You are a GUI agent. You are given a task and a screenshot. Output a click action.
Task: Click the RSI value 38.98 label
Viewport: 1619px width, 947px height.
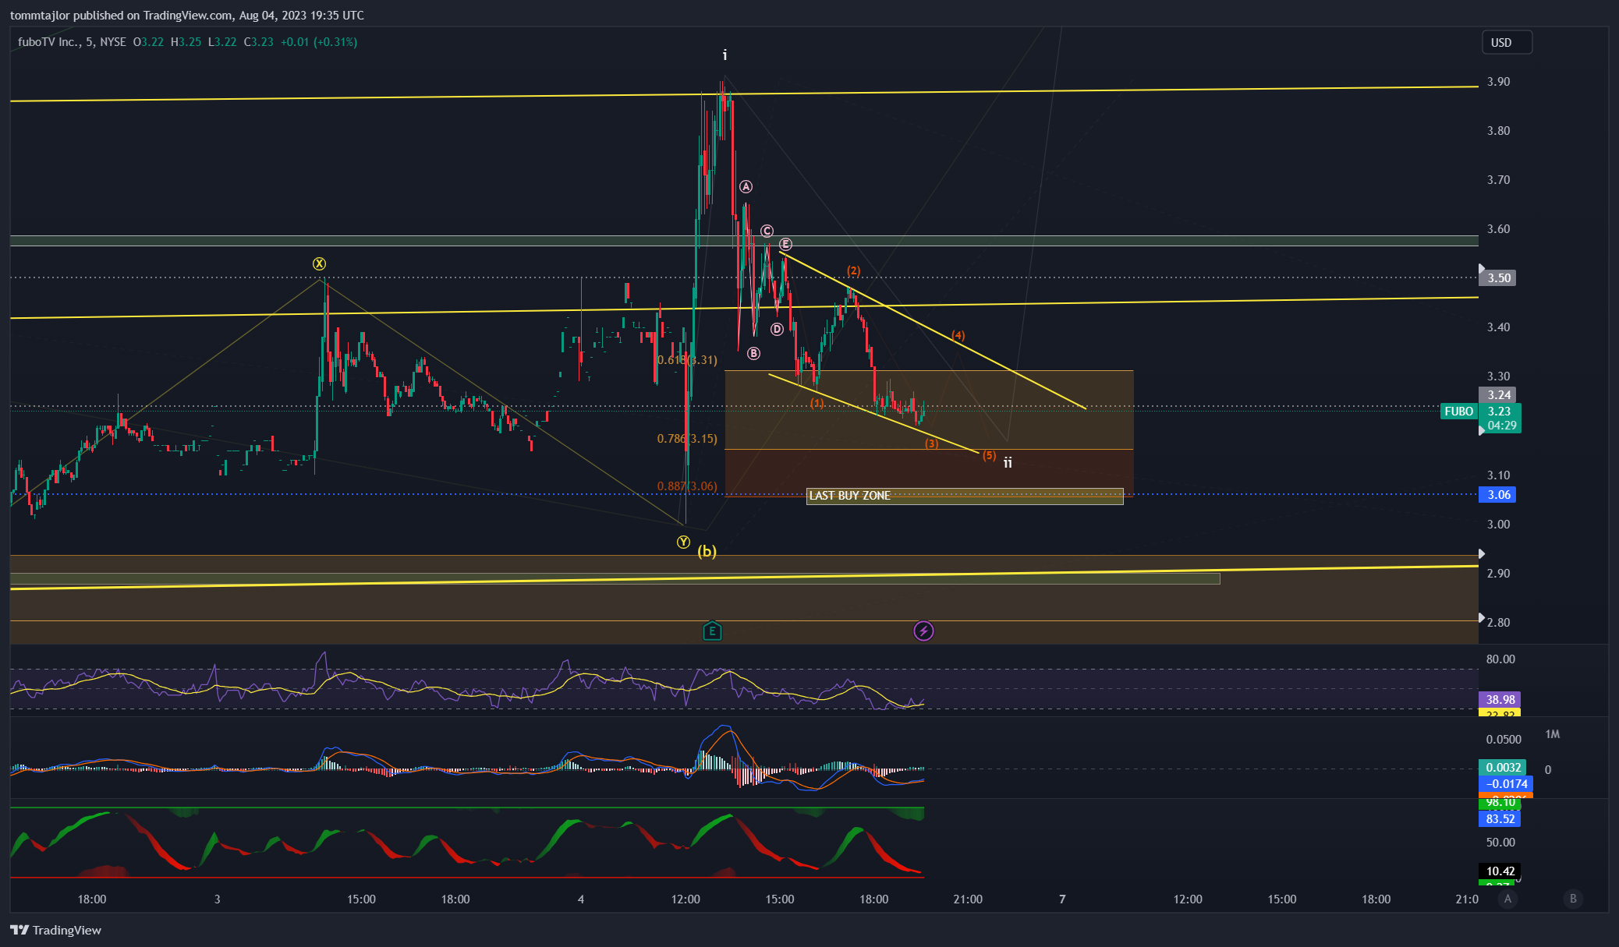pyautogui.click(x=1499, y=699)
